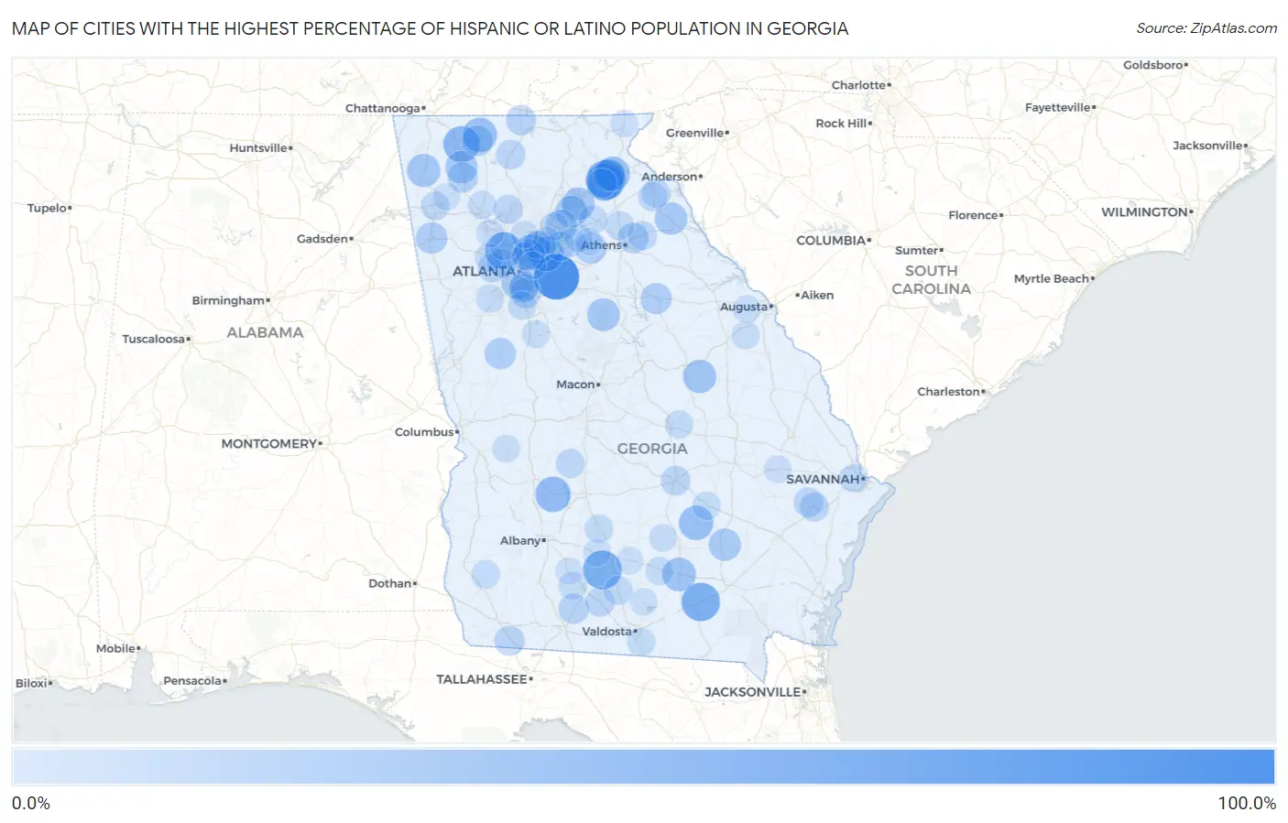Screen dimensions: 1288x823
Task: Click the Gadsden city label
Action: pyautogui.click(x=322, y=239)
